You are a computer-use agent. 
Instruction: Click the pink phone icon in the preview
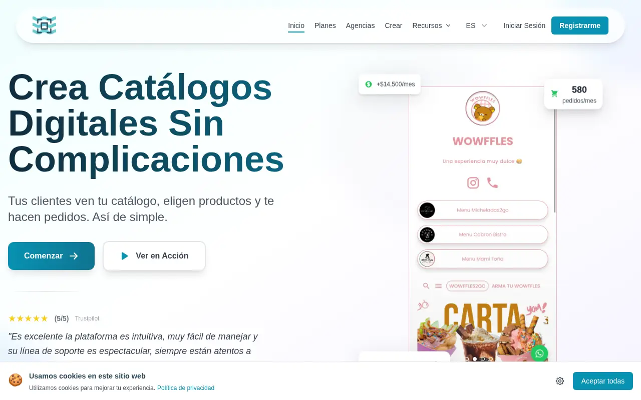pos(492,182)
